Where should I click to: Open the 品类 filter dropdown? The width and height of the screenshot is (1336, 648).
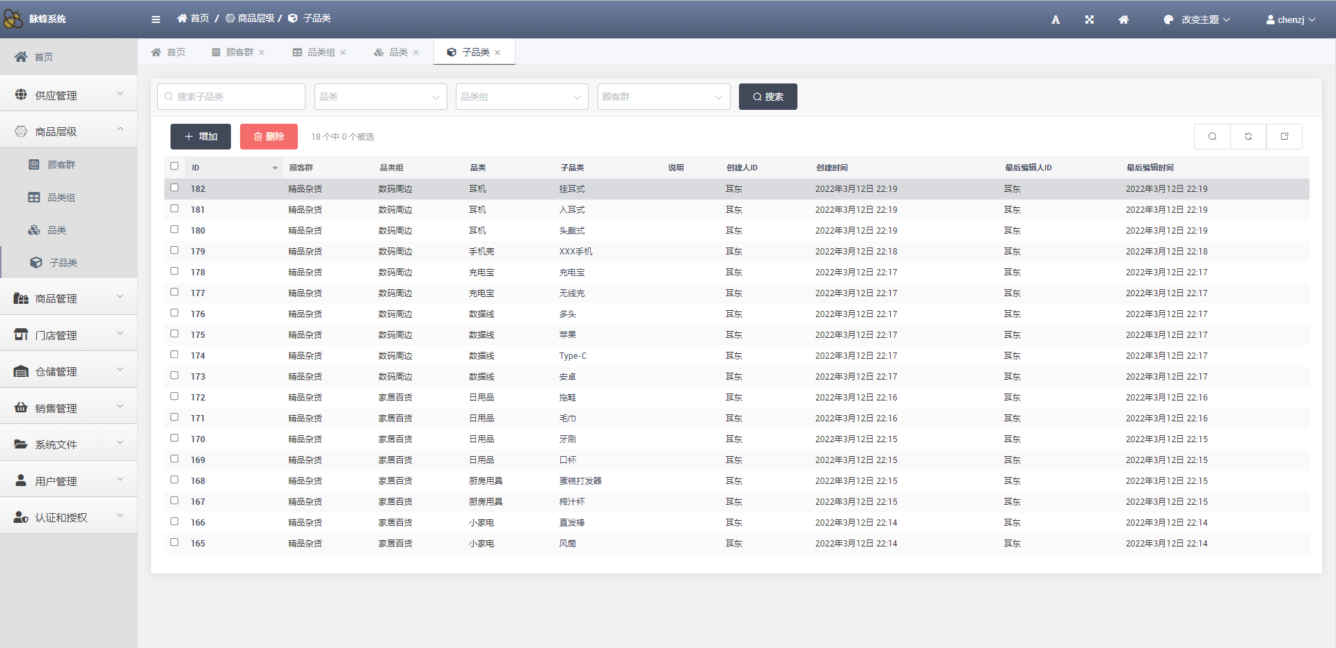(x=380, y=97)
